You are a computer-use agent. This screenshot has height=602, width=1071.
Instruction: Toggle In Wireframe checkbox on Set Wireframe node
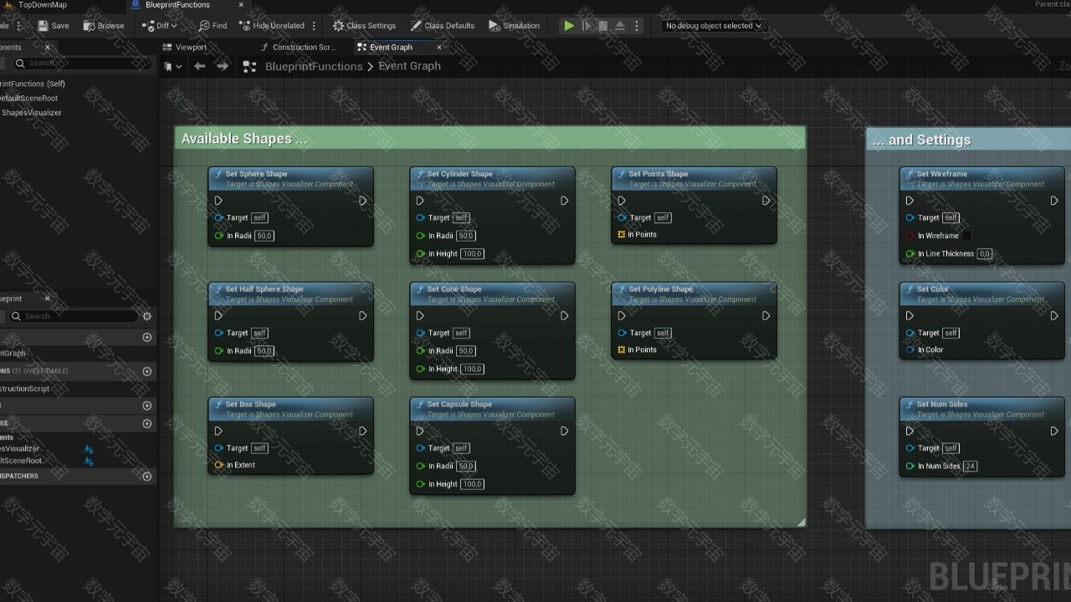point(966,236)
